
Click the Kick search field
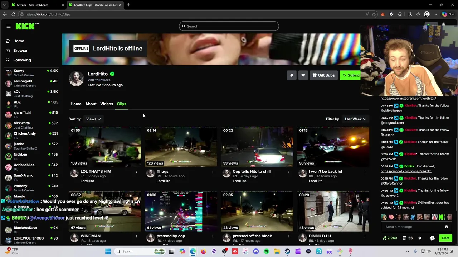[229, 26]
